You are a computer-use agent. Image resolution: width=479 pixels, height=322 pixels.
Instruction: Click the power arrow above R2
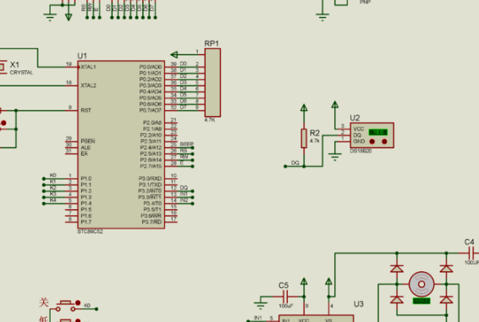304,108
